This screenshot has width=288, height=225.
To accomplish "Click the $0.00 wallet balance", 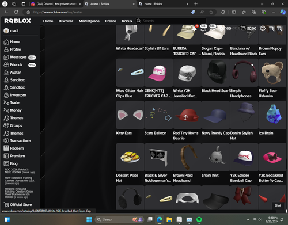I will coord(249,29).
